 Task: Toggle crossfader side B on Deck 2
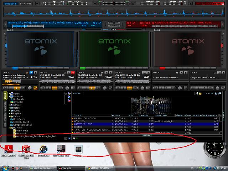73,73
